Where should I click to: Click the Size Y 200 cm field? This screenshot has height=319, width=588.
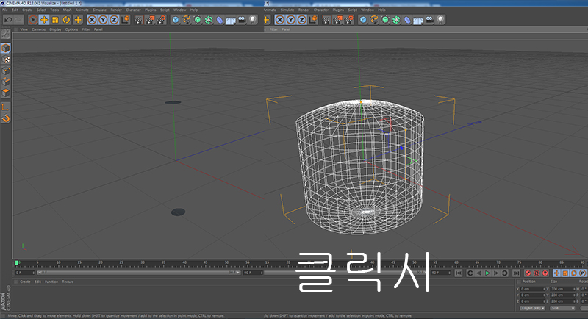click(562, 295)
